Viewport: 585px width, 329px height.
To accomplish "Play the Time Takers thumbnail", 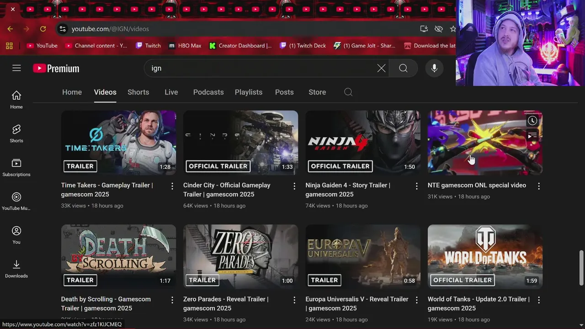I will 118,143.
